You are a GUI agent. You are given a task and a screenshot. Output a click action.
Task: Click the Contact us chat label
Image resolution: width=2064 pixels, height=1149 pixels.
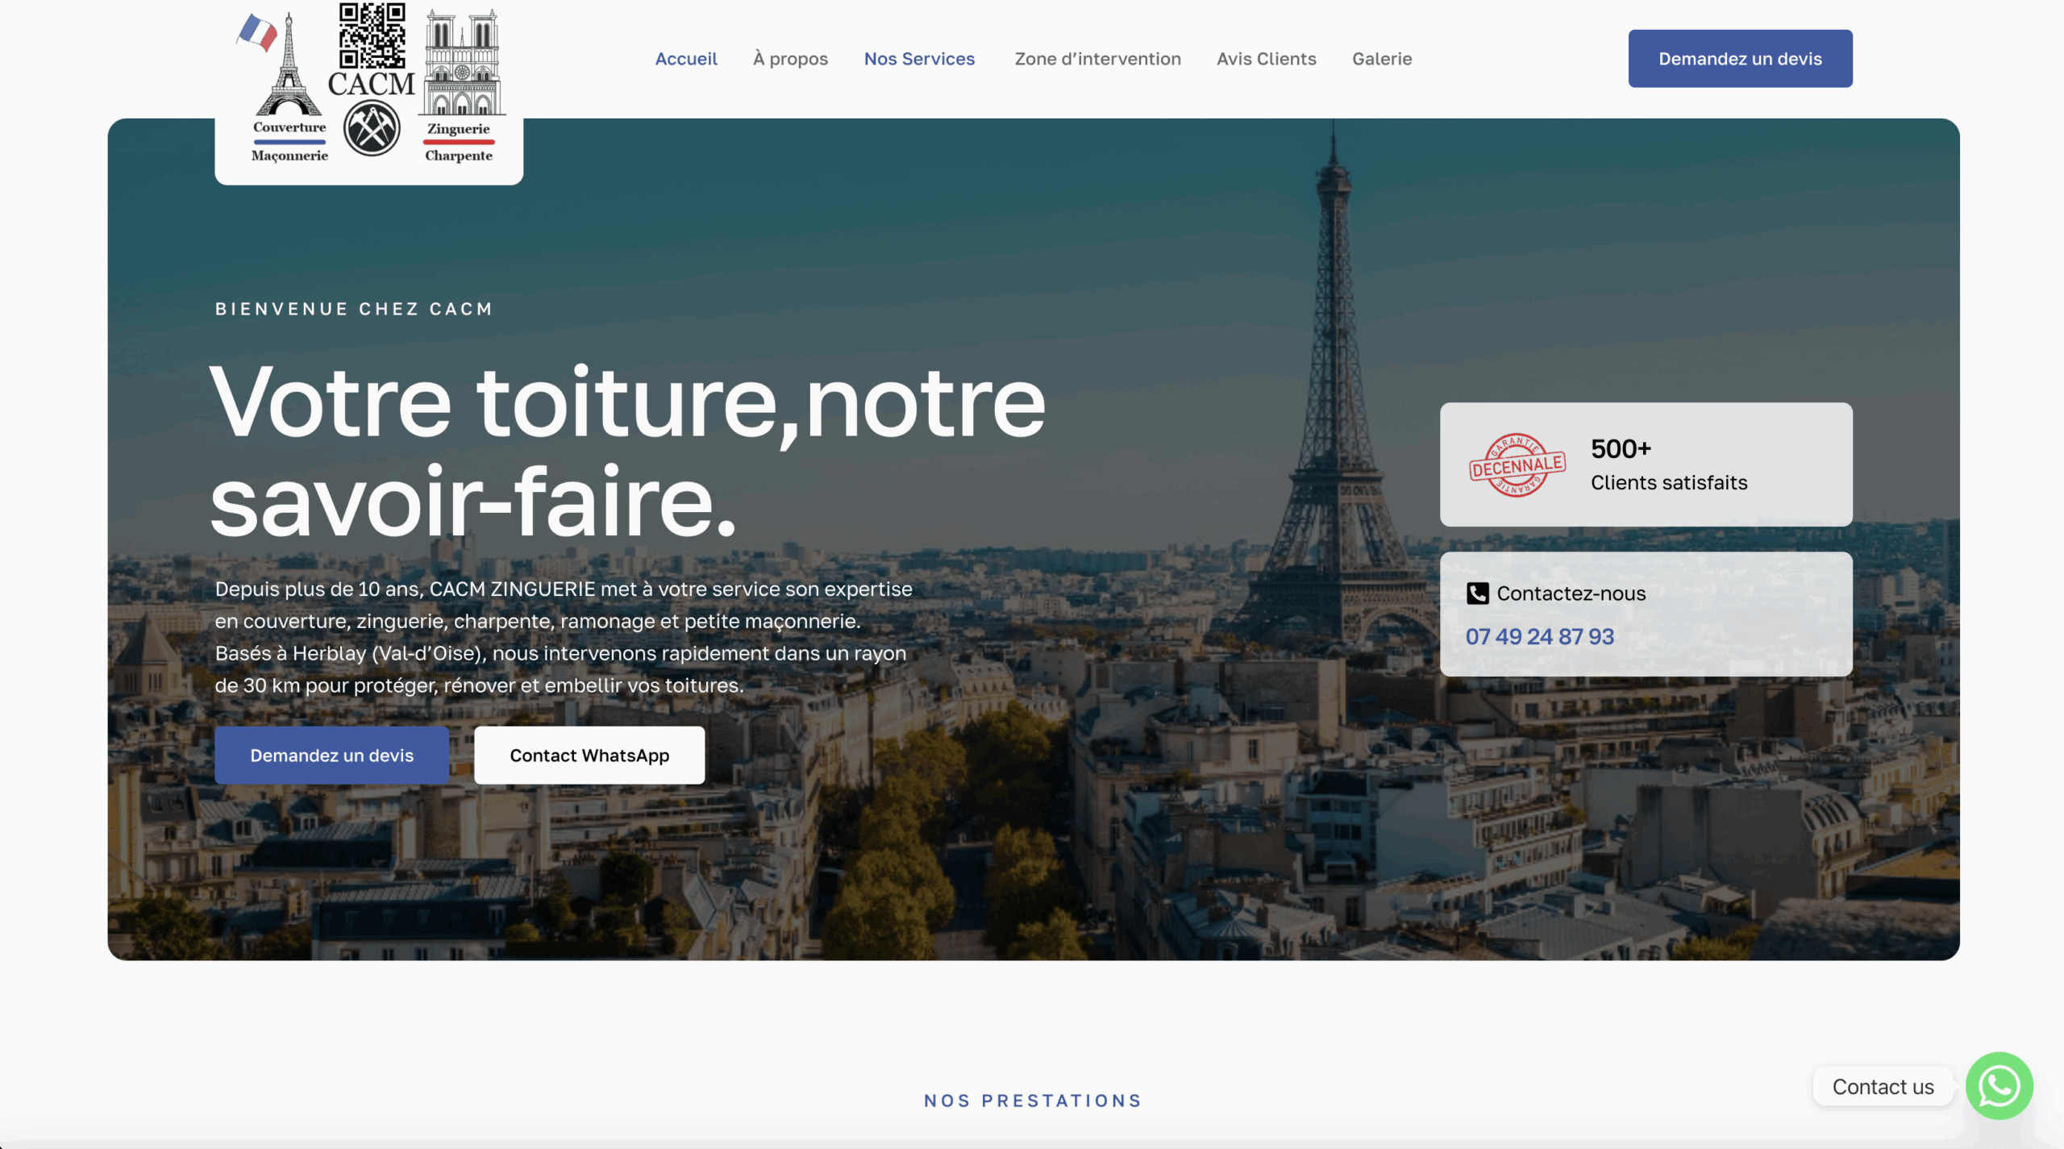coord(1883,1087)
